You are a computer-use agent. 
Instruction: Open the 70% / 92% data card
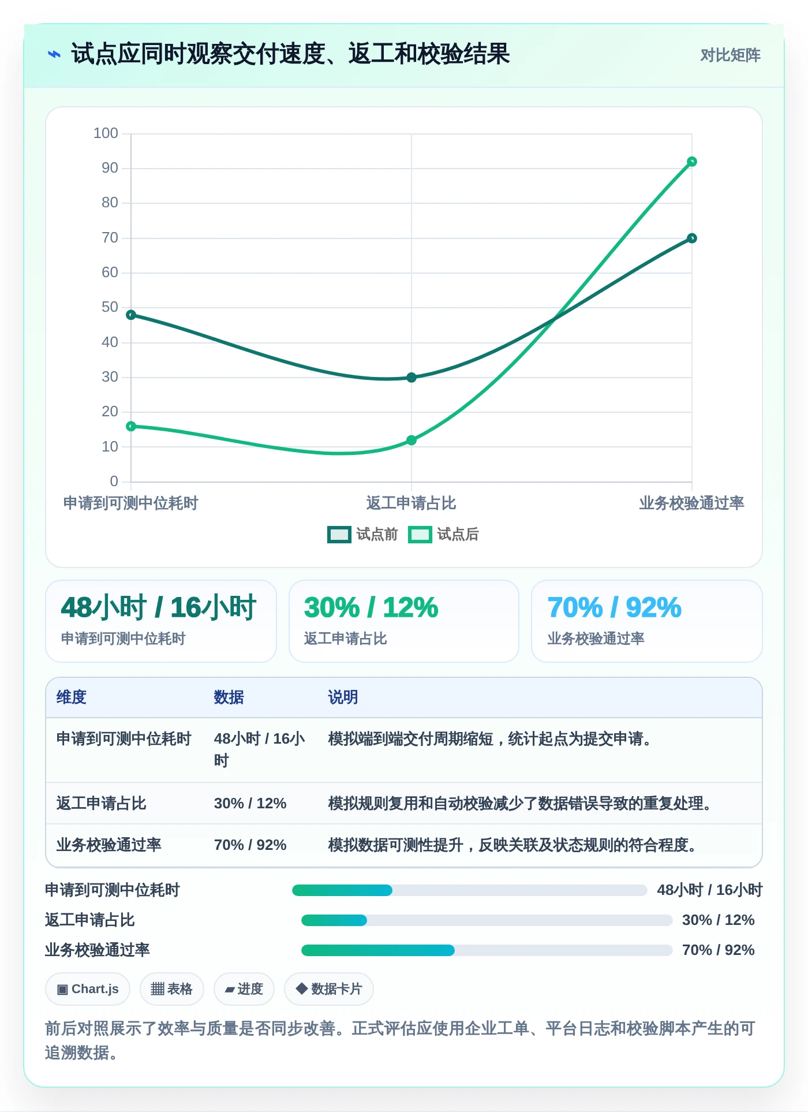point(647,621)
